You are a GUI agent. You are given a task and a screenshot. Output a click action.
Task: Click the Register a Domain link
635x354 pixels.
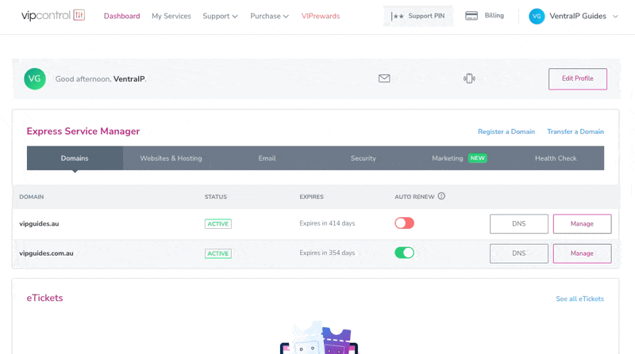click(x=506, y=131)
